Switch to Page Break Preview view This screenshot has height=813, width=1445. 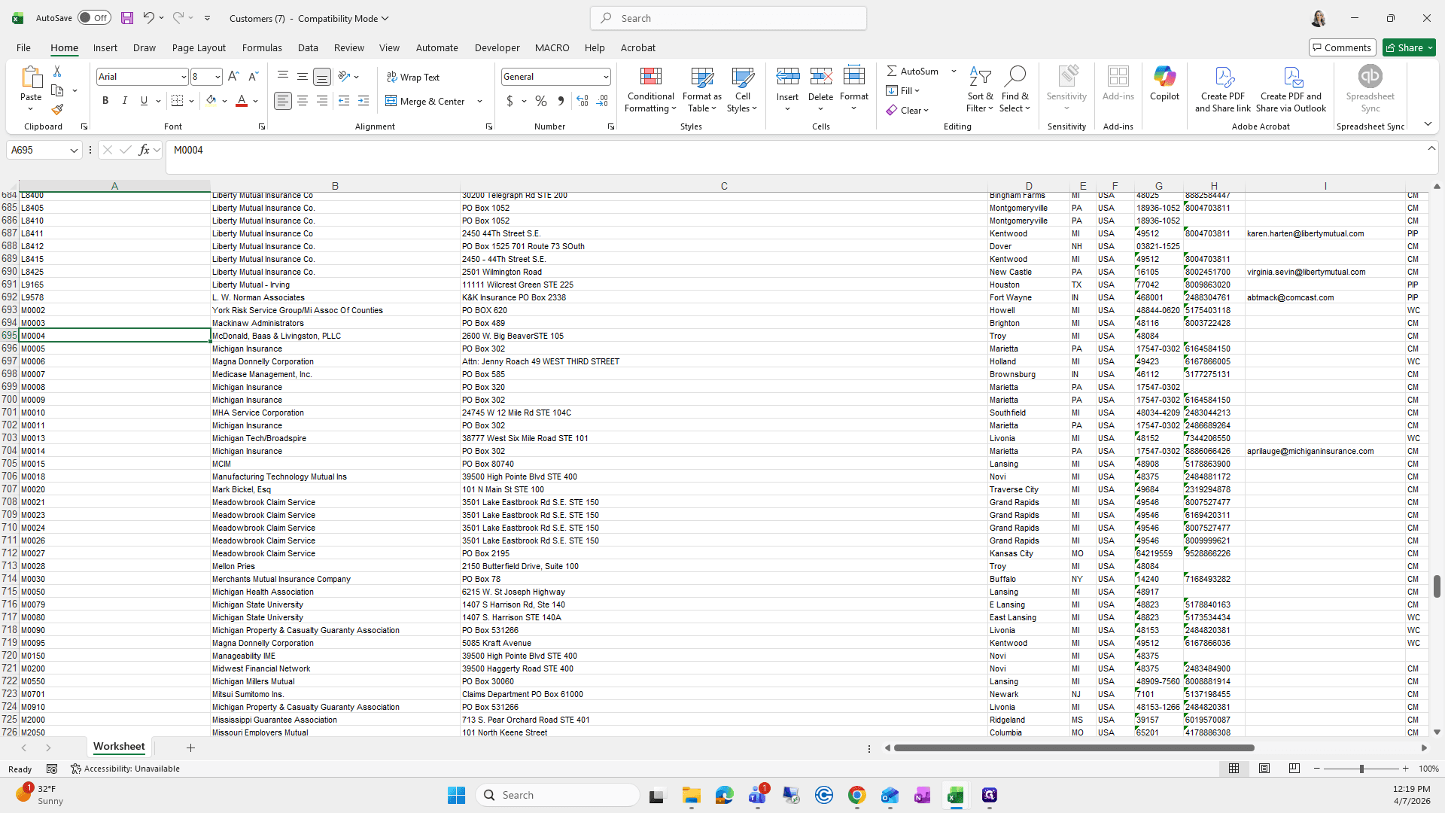(x=1294, y=769)
